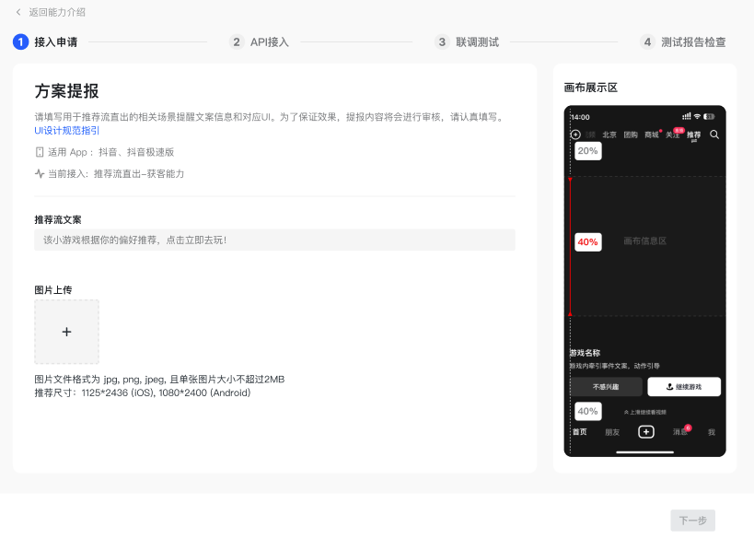754x539 pixels.
Task: Go to step 3 联调测试
Action: tap(468, 41)
